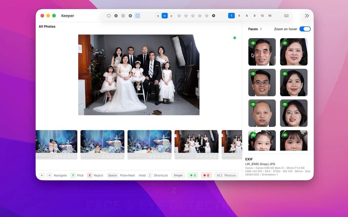Click the third star in the toolbar rating filter

[193, 16]
